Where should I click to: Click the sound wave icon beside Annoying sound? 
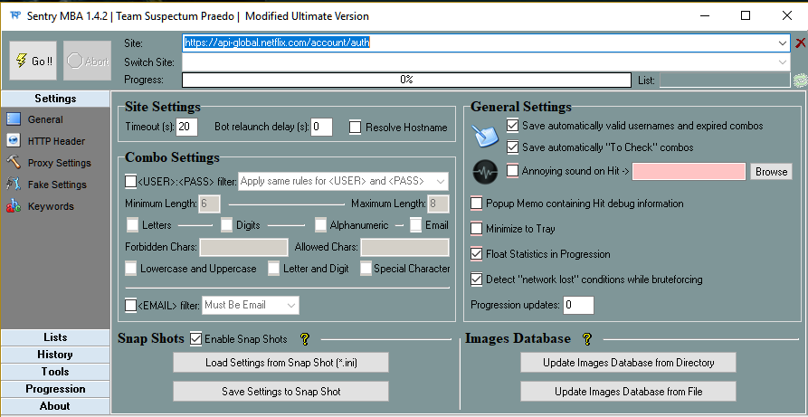(x=485, y=172)
